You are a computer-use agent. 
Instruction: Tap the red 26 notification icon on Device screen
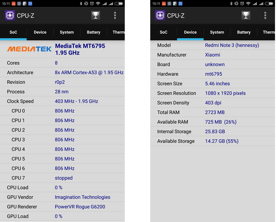(x=164, y=4)
